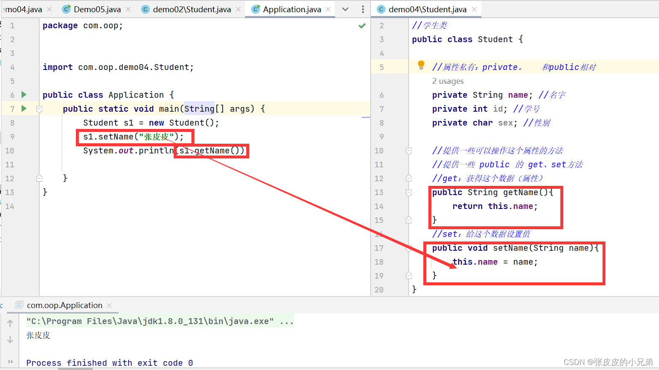
Task: Click the folded java.exe command line
Action: click(x=160, y=321)
